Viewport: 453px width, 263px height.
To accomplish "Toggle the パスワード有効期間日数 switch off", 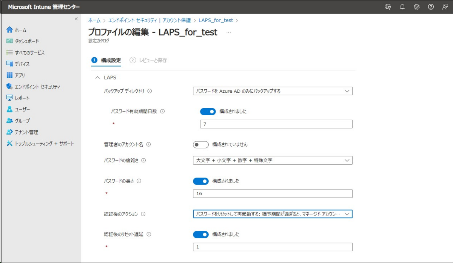I will (208, 112).
